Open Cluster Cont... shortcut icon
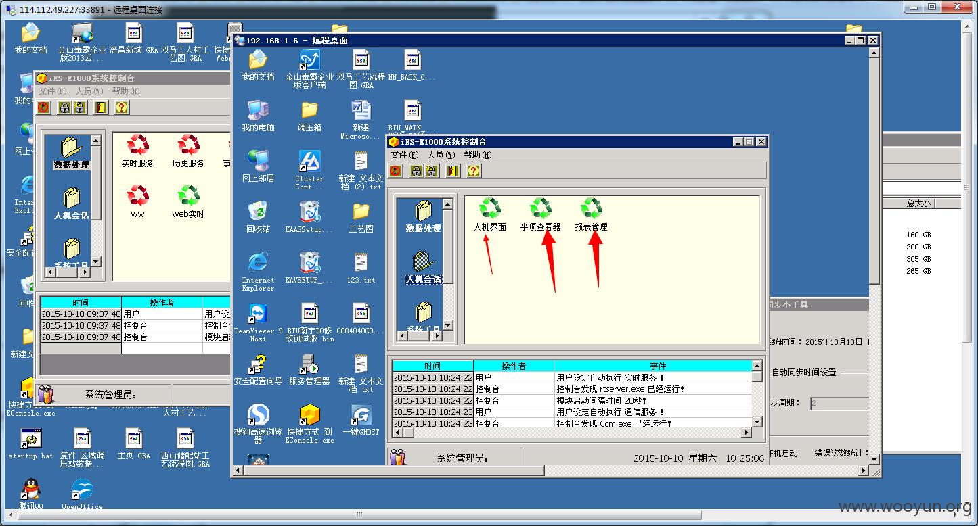 click(309, 170)
